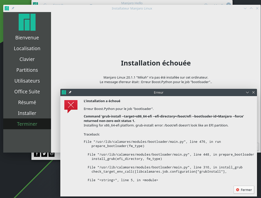Expand the chevron on the installer titlebar
Viewport: 261px width, 198px height.
[245, 8]
